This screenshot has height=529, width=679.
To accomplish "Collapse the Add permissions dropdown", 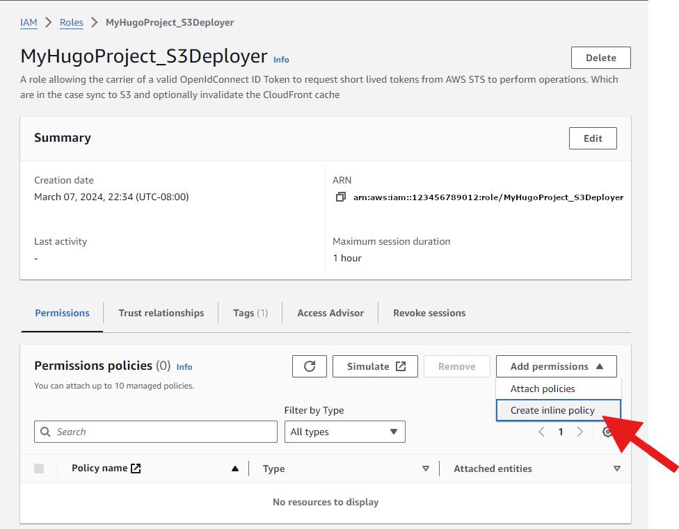I will coord(557,366).
